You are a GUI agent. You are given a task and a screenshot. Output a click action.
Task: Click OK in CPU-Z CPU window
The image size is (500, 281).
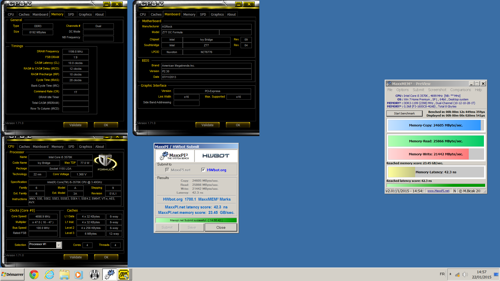point(106,257)
